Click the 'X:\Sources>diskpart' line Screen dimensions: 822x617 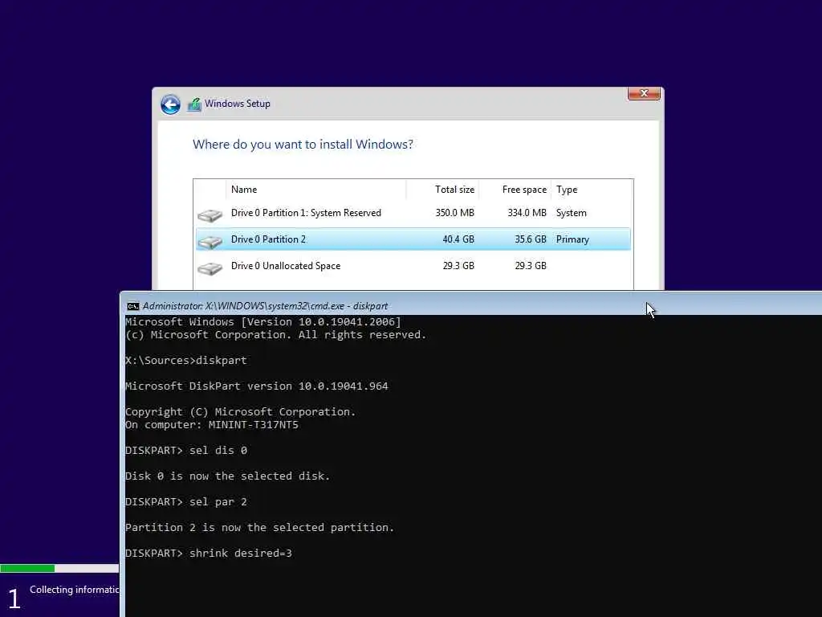pyautogui.click(x=186, y=361)
